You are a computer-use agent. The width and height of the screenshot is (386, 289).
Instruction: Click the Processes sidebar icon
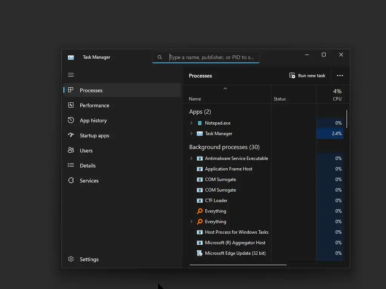coord(70,90)
